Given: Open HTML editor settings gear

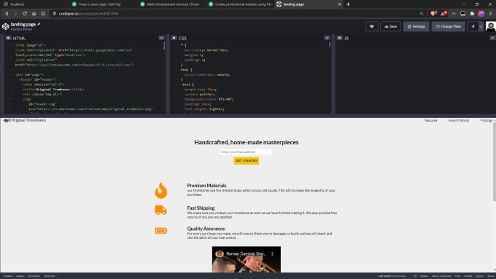Looking at the screenshot, I should pyautogui.click(x=9, y=38).
